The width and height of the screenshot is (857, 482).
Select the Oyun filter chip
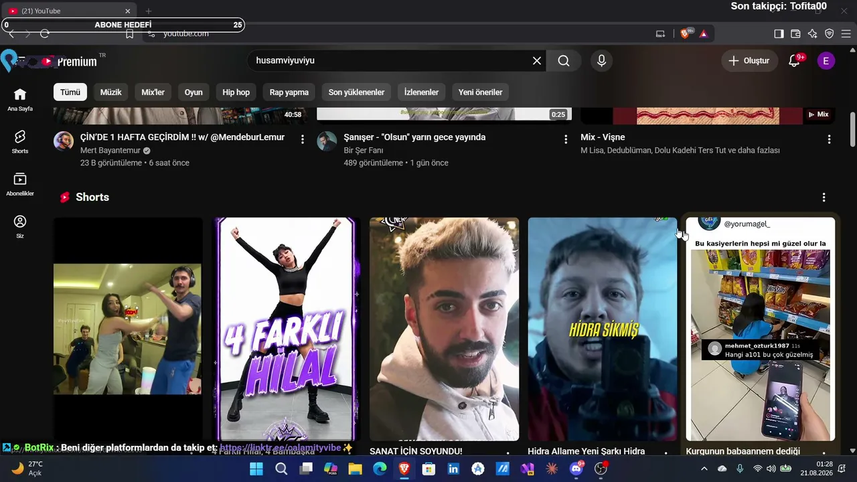point(193,92)
